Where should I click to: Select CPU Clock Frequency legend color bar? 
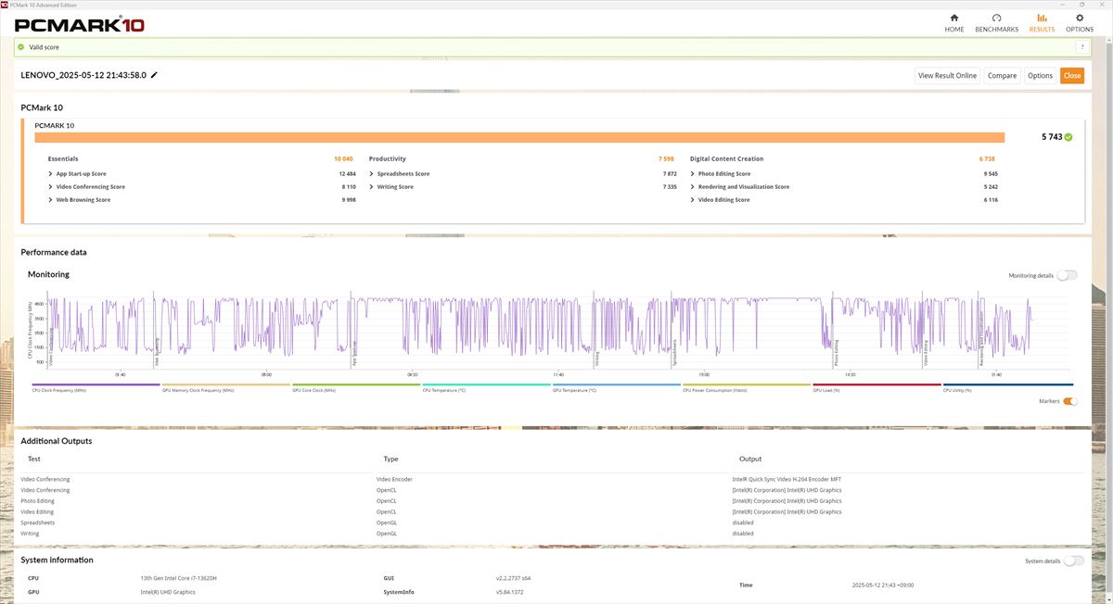96,384
